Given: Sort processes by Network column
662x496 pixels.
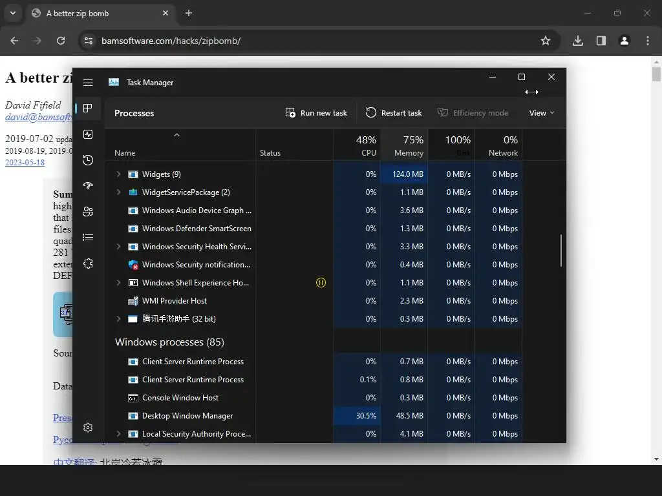Looking at the screenshot, I should tap(498, 145).
